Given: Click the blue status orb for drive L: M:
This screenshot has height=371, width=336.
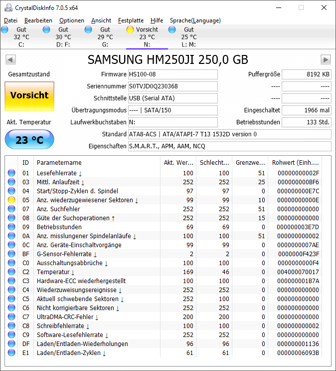Looking at the screenshot, I should pos(172,29).
